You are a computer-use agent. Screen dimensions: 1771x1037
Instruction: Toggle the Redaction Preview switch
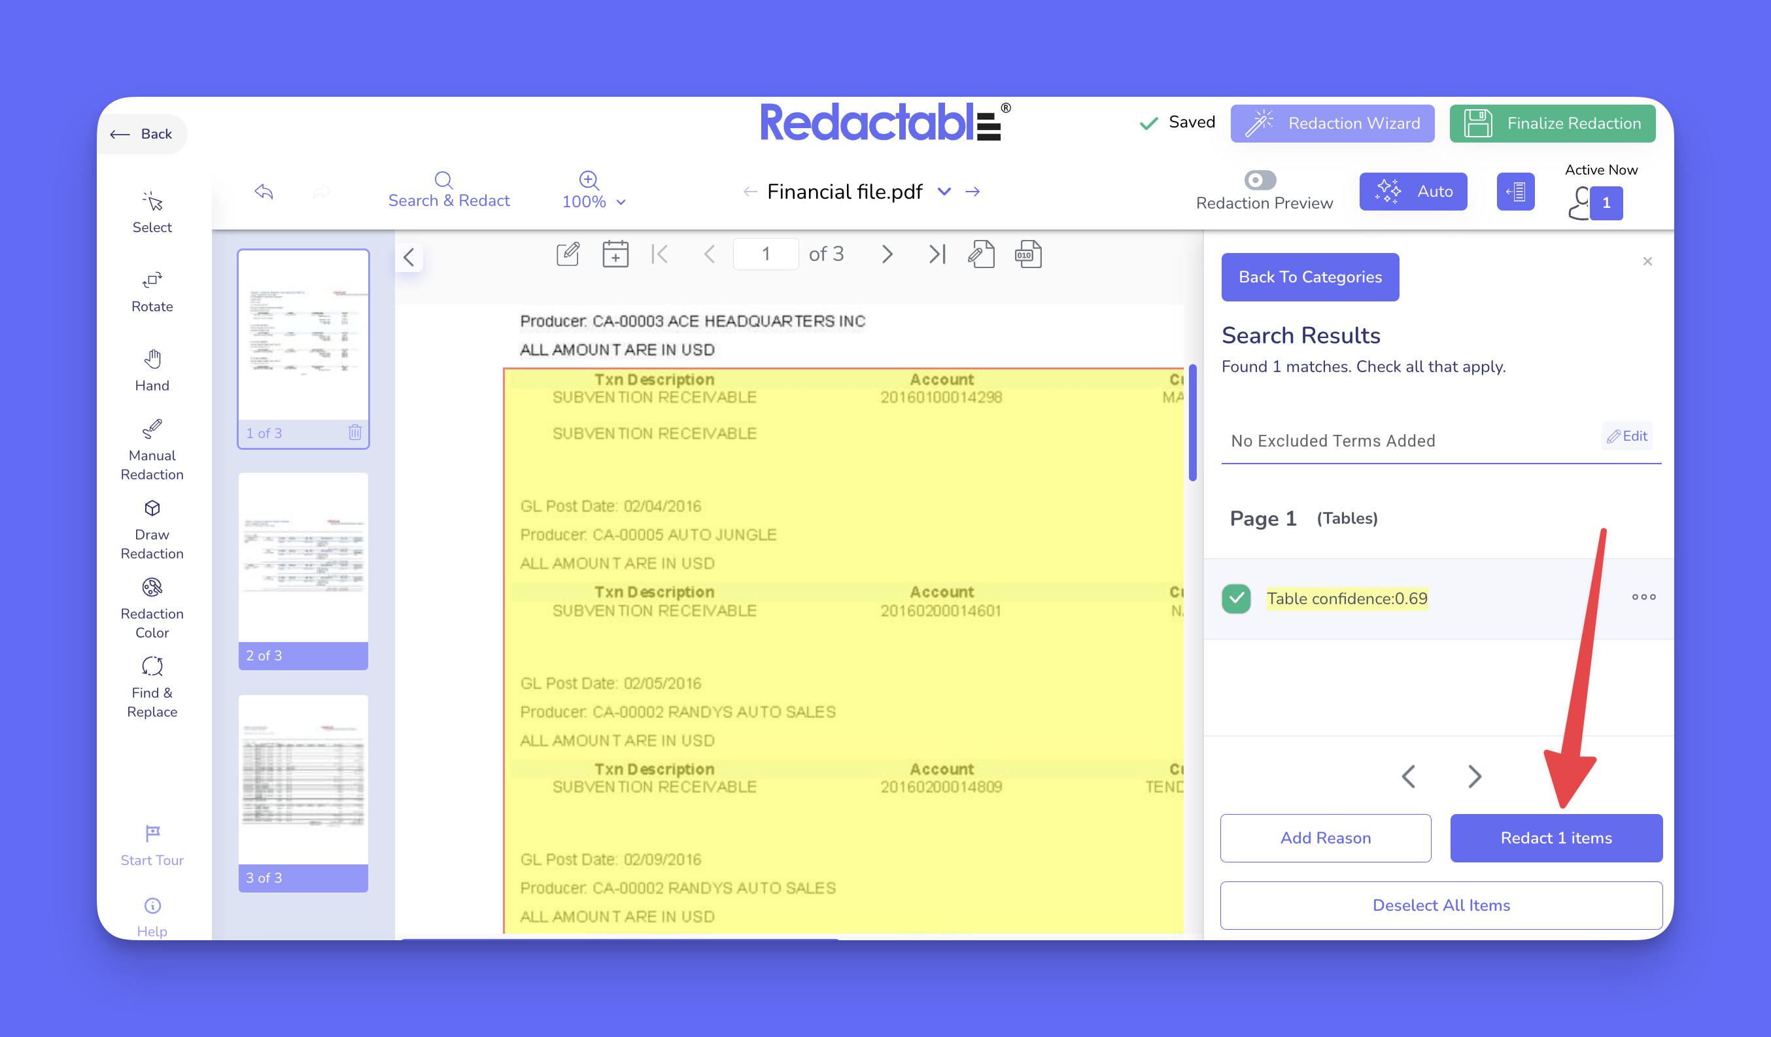(1260, 180)
